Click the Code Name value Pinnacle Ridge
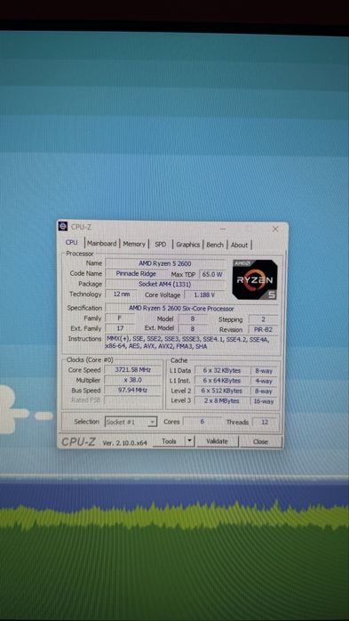The height and width of the screenshot is (621, 349). [136, 274]
